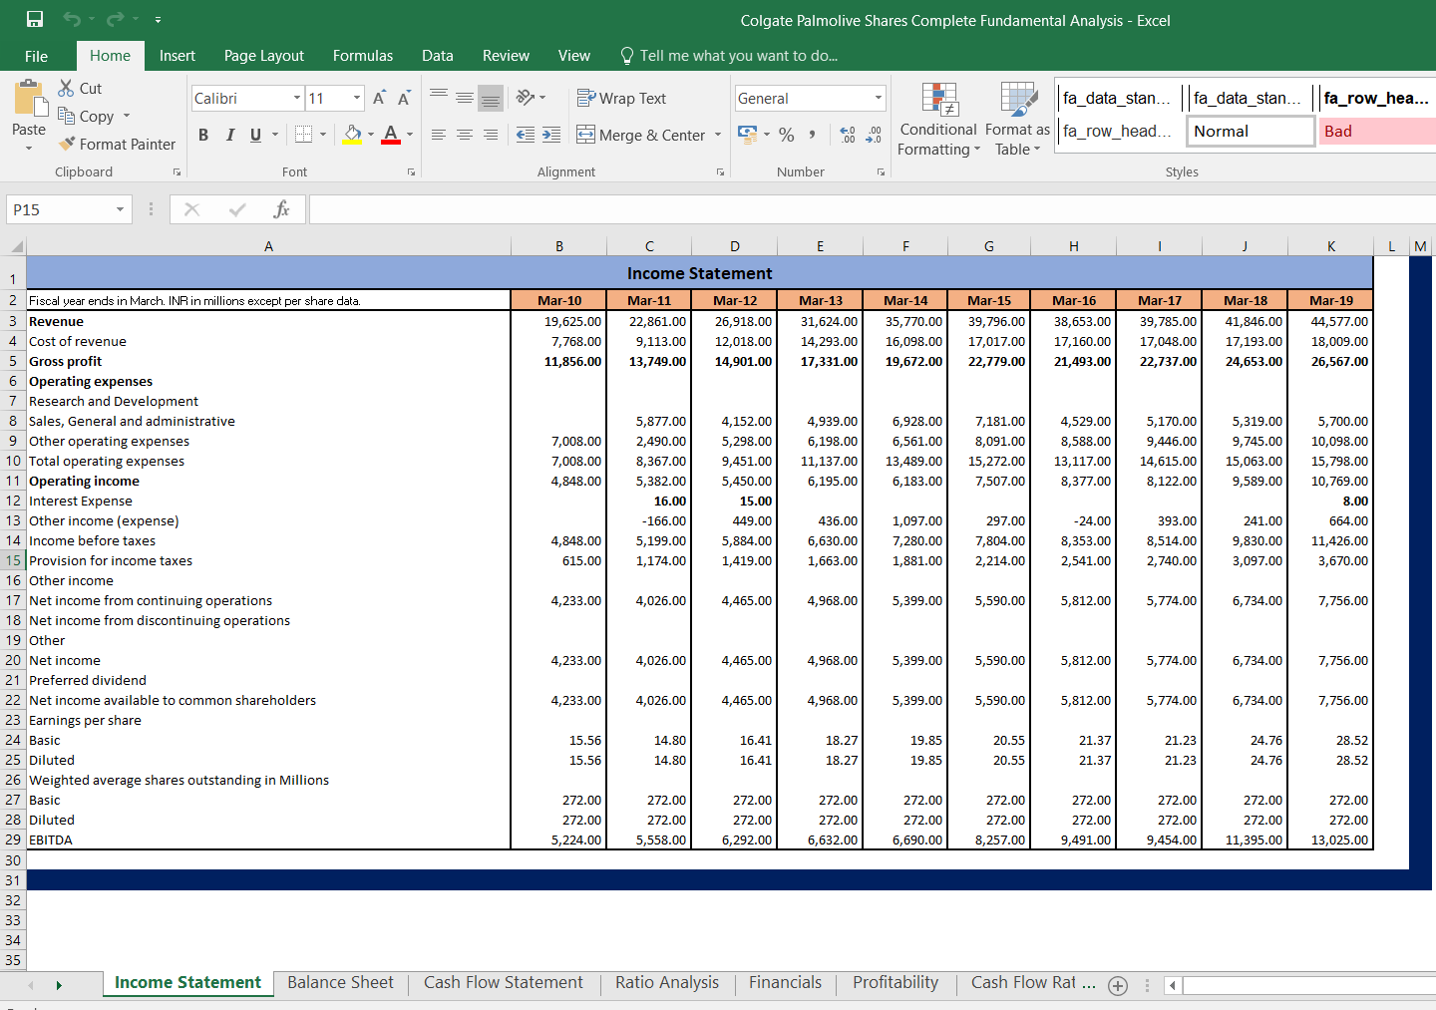Viewport: 1436px width, 1010px height.
Task: Increase decimal places
Action: (x=848, y=135)
